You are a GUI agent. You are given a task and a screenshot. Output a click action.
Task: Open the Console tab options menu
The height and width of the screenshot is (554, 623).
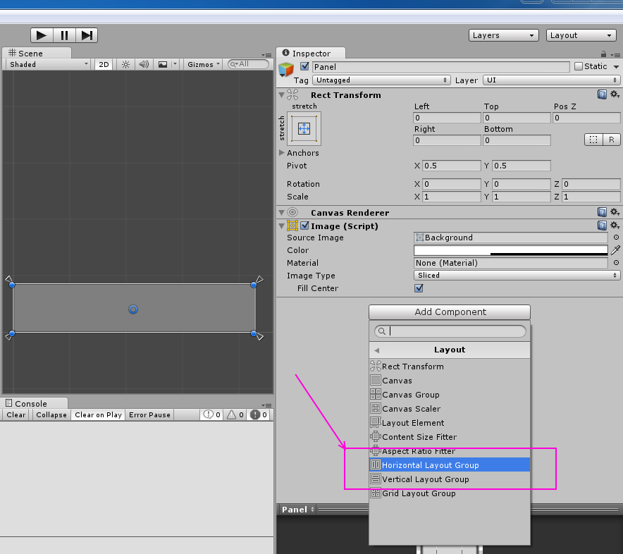(x=266, y=405)
